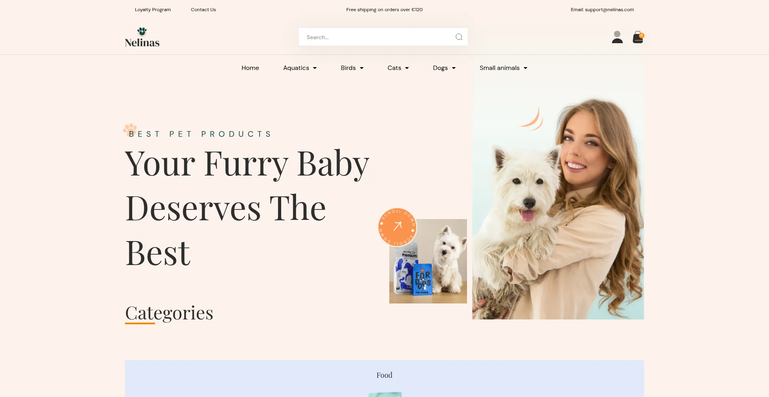Screen dimensions: 769x397
Task: Select the Food category card
Action: (x=384, y=379)
